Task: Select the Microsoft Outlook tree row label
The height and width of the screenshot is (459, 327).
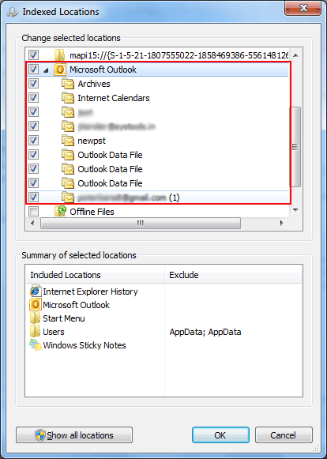Action: point(103,70)
